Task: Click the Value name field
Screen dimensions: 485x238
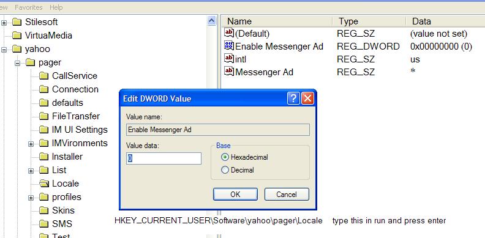Action: [x=218, y=130]
